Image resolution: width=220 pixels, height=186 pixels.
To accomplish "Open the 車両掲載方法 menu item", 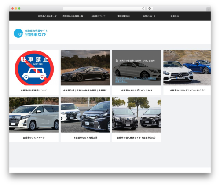I will (x=124, y=16).
